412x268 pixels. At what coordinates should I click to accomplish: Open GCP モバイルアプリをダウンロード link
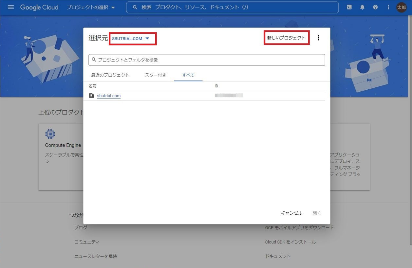coord(299,227)
